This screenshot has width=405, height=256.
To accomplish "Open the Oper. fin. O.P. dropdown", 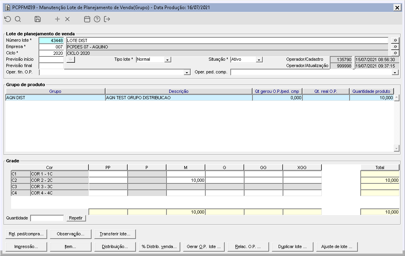I will click(x=187, y=72).
